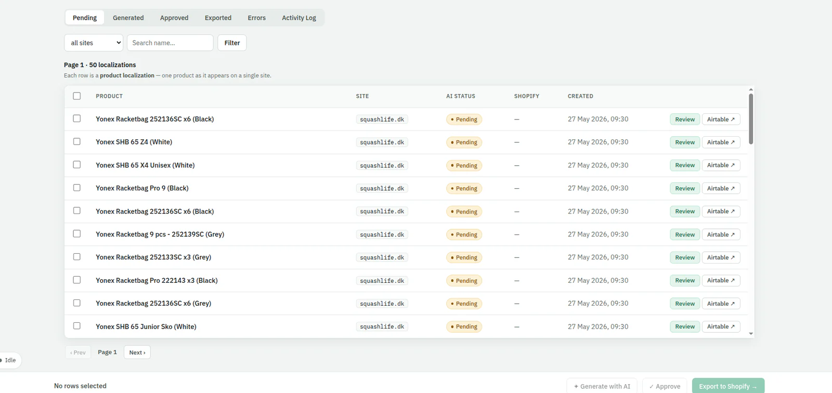Screen dimensions: 832x393
Task: Select Yonex Racketbag 252136SC x6 (Grey) checkbox
Action: click(77, 303)
